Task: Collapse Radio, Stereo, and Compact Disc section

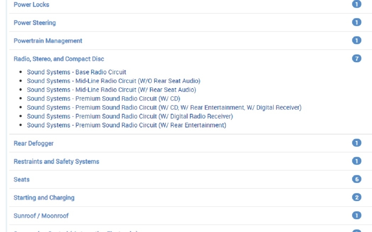Action: click(59, 59)
